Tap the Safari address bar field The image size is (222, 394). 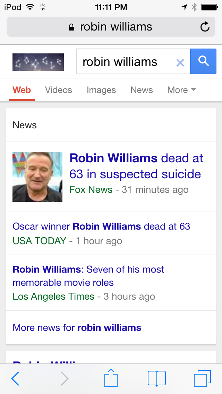coord(111,27)
